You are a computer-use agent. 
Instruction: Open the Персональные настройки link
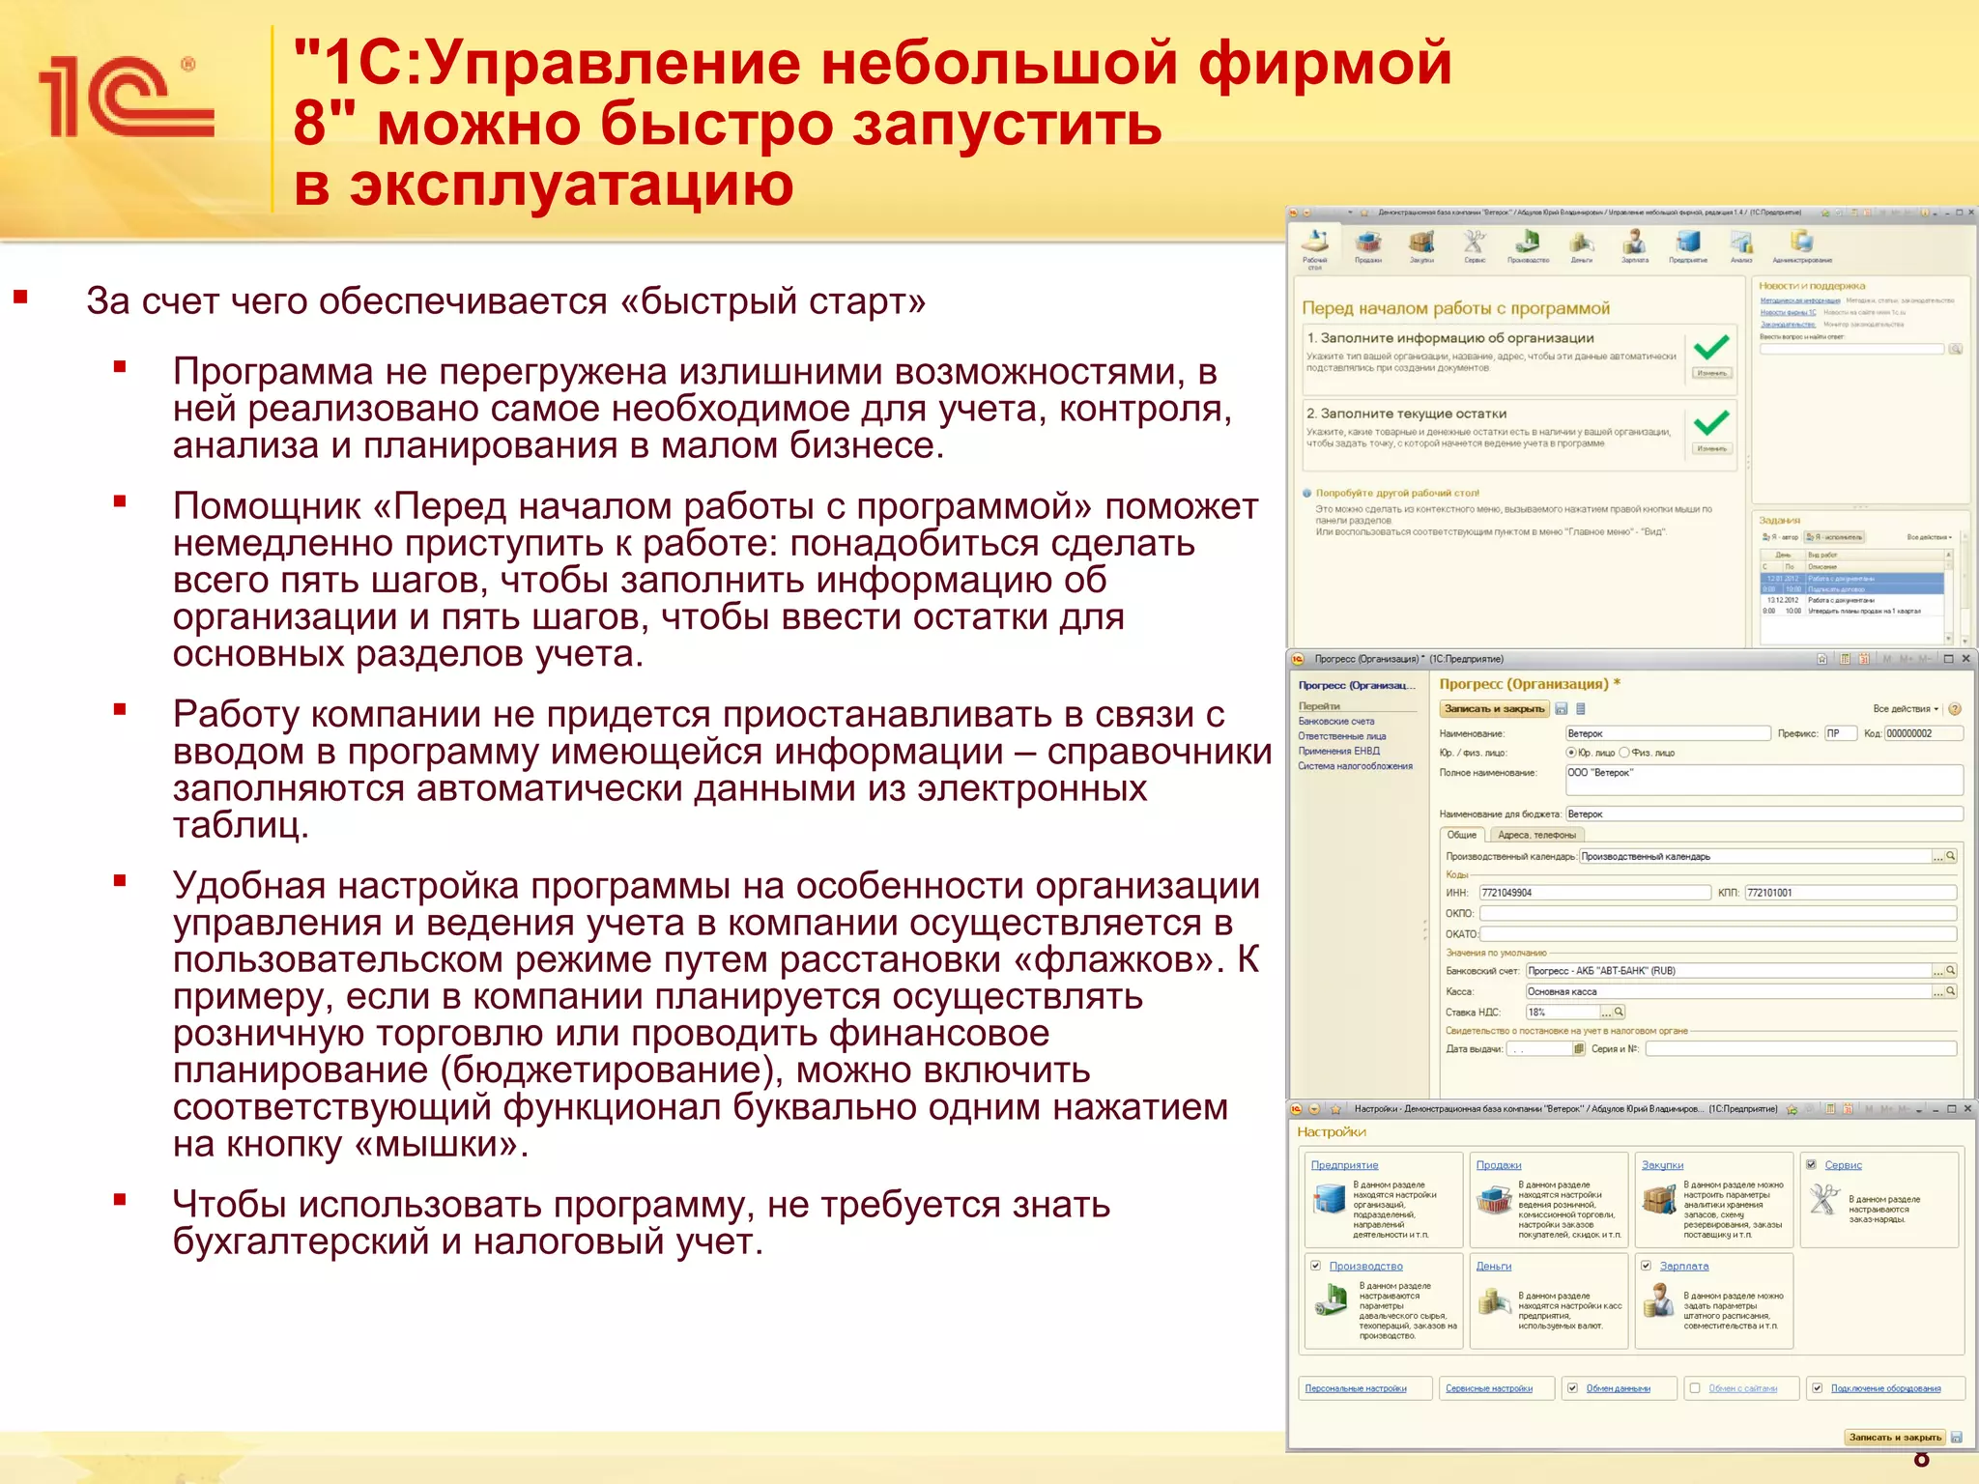pos(1356,1388)
